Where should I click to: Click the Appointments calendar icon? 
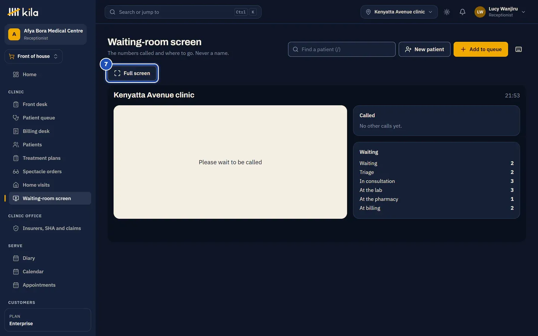coord(16,285)
